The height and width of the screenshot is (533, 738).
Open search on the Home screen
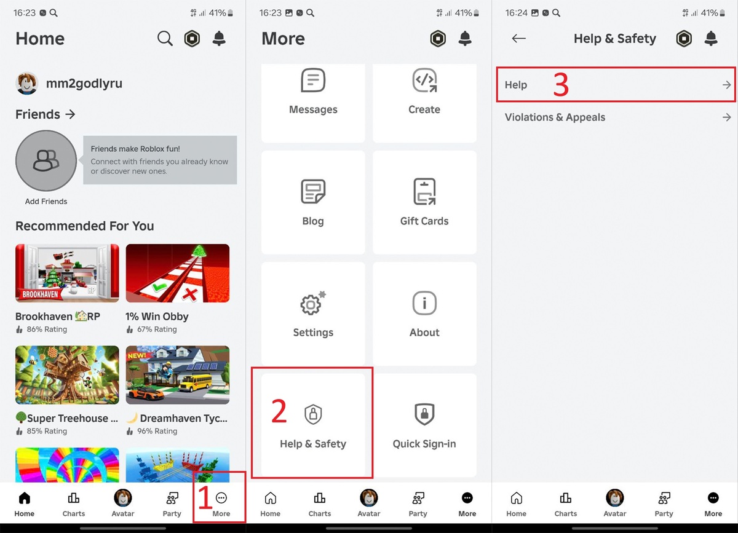(165, 39)
